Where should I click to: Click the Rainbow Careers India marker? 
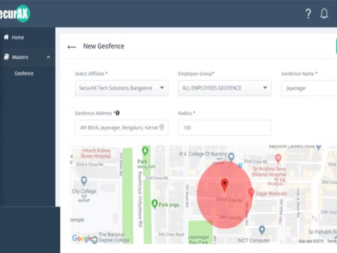click(319, 147)
